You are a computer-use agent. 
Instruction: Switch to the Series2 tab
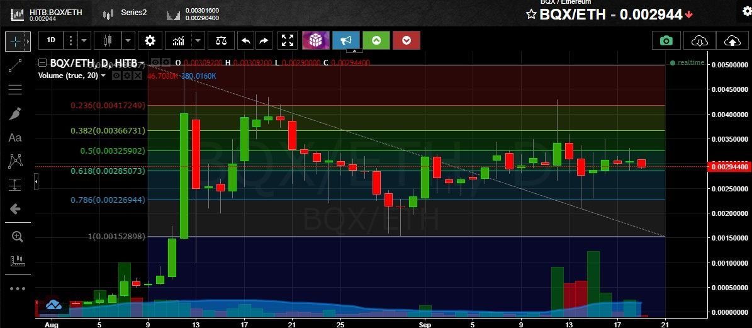[125, 13]
